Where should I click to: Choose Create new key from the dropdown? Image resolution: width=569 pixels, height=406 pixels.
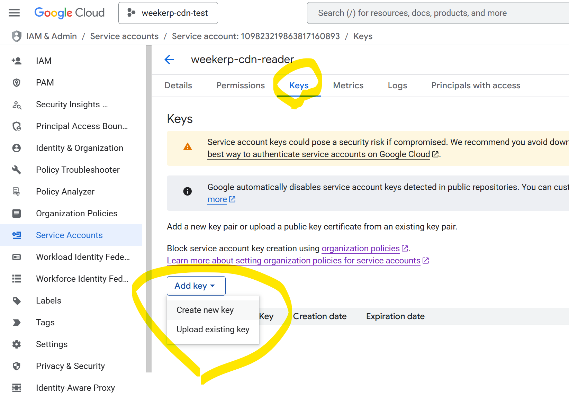(205, 310)
